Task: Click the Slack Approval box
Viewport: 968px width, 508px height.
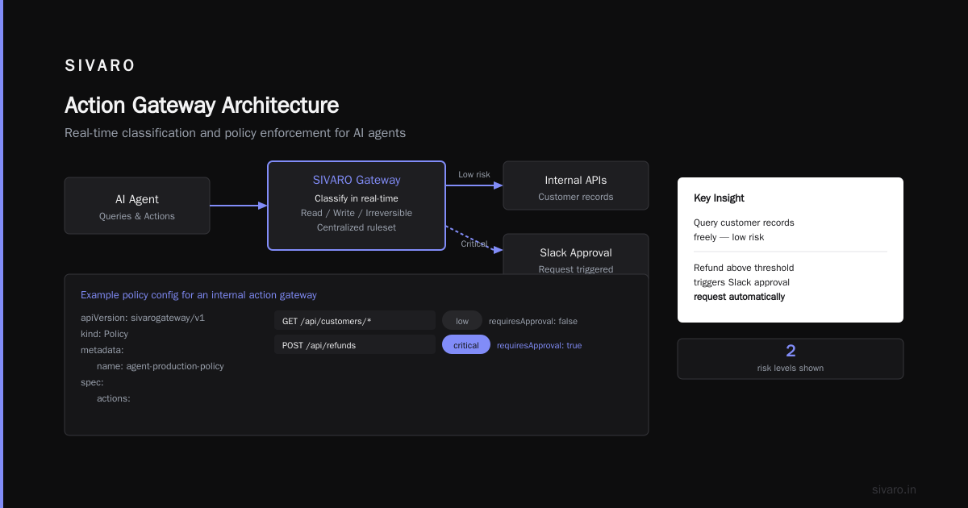Action: (x=576, y=255)
